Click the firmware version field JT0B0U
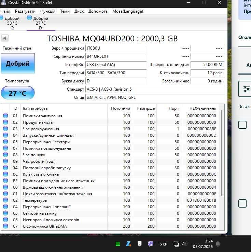Viewport: 251px width, 252px height. 116,48
